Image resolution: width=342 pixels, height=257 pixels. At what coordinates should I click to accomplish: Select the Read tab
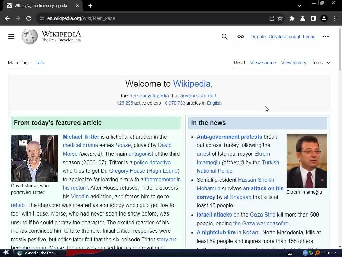pos(239,63)
